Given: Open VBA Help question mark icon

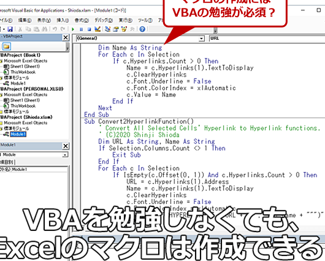Looking at the screenshot, I should 142,29.
